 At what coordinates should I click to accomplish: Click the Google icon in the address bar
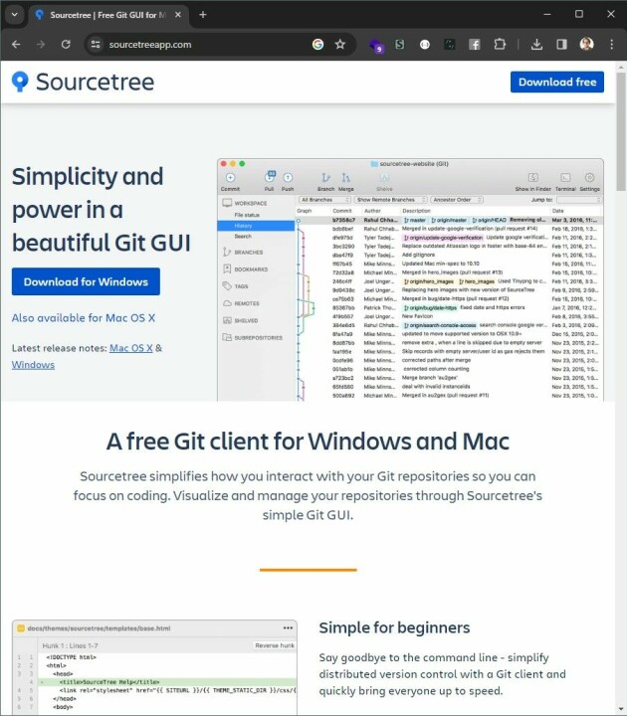(x=318, y=45)
